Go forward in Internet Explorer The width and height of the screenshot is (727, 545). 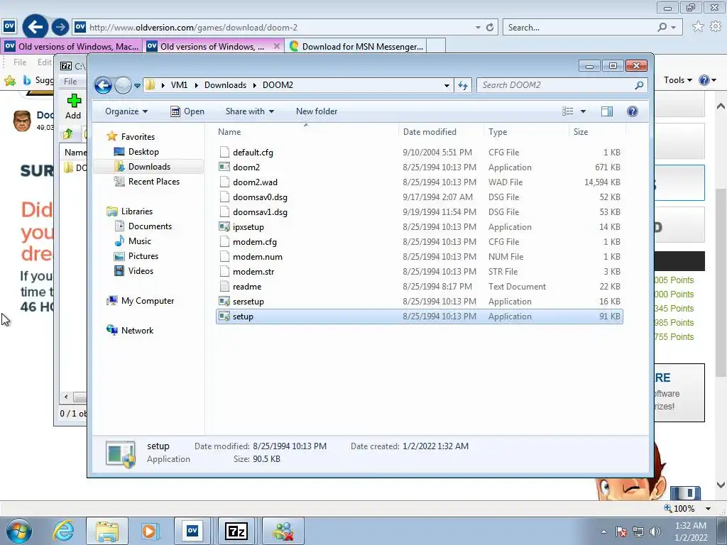click(x=60, y=27)
